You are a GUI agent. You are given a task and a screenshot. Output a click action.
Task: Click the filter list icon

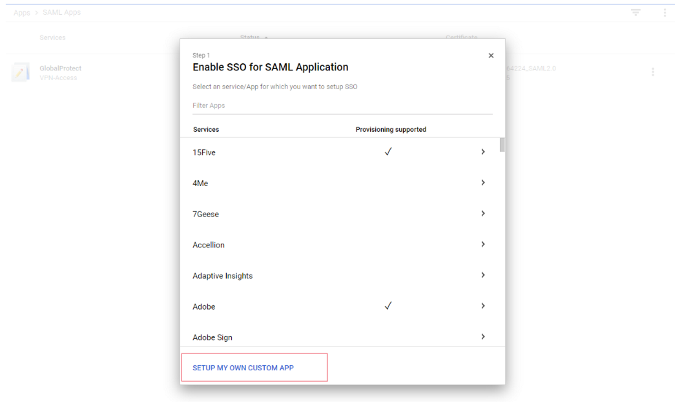coord(636,12)
